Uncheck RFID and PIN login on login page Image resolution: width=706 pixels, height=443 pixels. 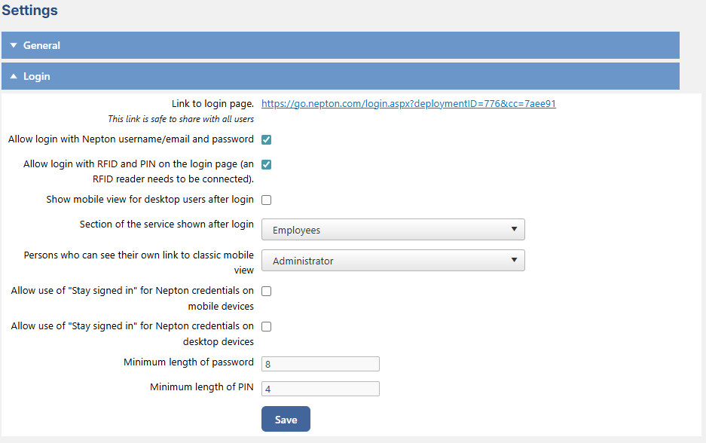tap(266, 163)
